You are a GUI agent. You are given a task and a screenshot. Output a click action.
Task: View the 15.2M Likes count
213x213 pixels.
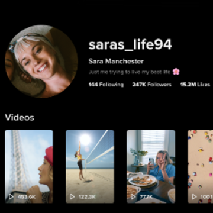tap(195, 85)
